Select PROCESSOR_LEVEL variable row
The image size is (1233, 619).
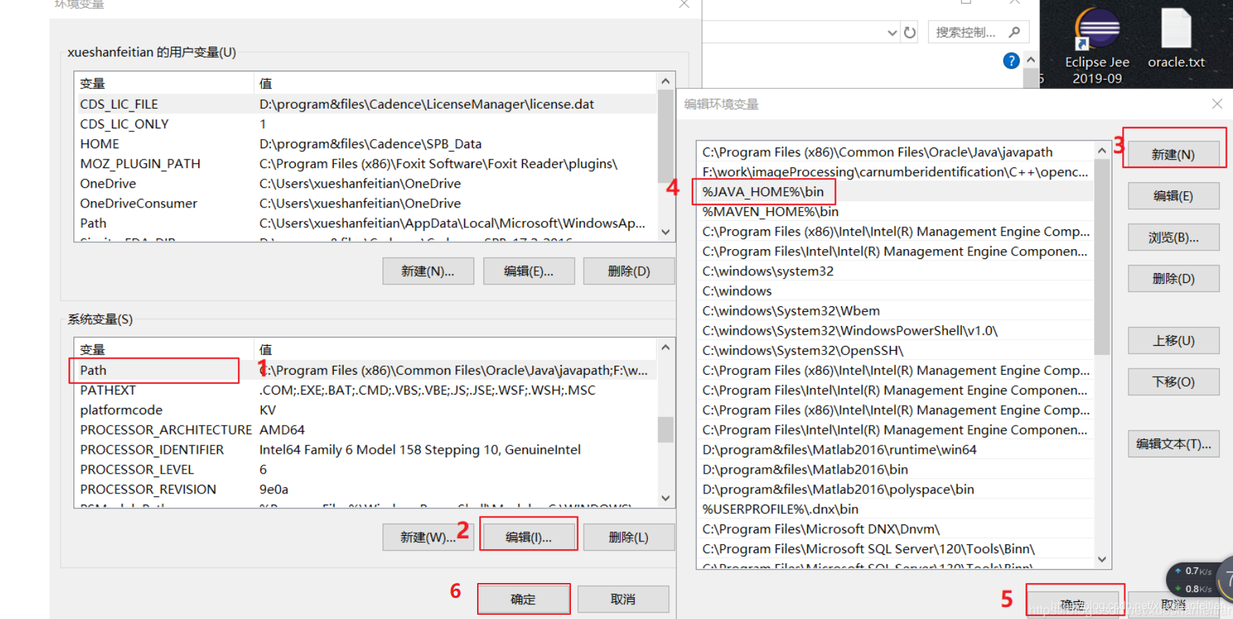click(366, 469)
